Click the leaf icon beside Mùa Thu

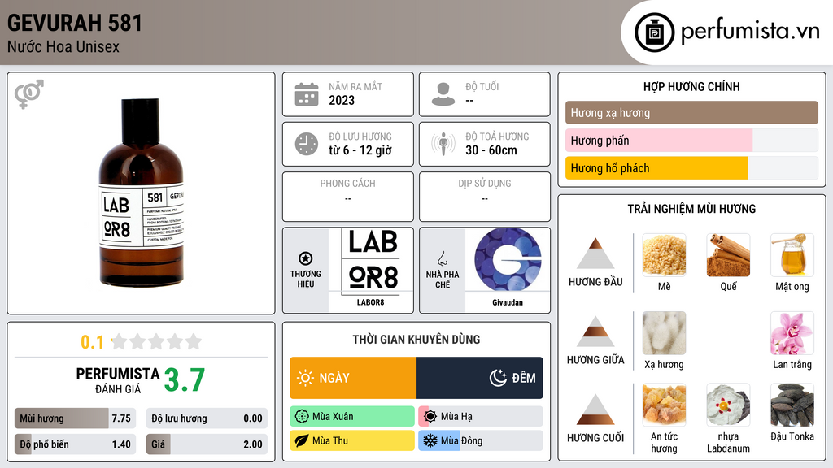point(302,440)
